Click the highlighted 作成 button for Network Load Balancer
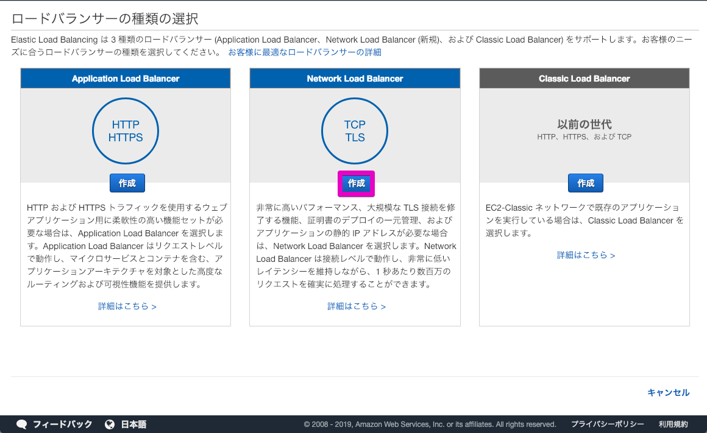Viewport: 707px width, 433px height. click(x=355, y=183)
